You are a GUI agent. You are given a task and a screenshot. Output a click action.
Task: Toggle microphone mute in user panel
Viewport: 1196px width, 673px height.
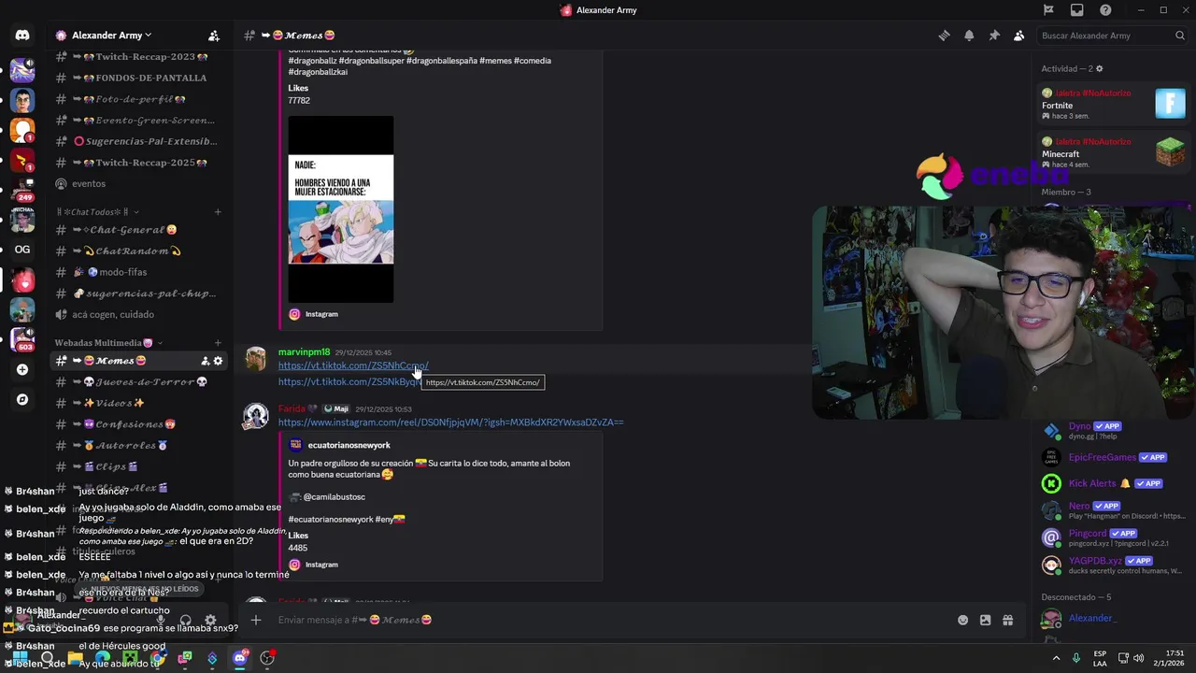coord(161,620)
